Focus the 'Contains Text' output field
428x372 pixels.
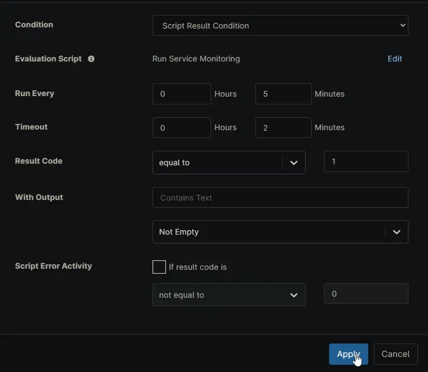coord(280,198)
